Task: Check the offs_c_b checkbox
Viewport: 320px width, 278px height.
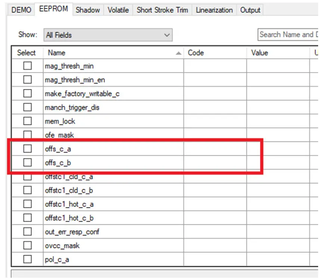Action: (28, 162)
